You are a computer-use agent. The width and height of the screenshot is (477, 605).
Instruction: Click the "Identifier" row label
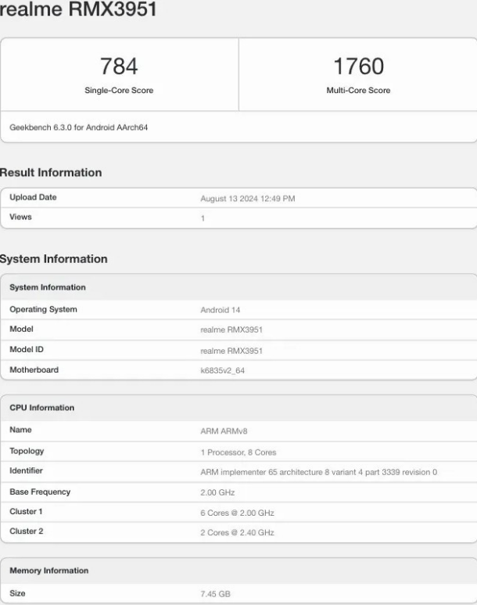point(26,470)
